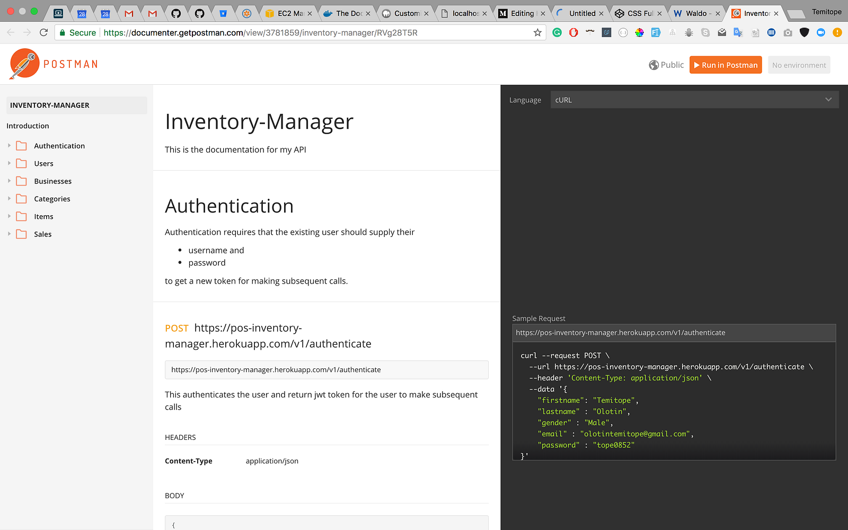Click the POST authenticate endpoint heading

click(268, 336)
